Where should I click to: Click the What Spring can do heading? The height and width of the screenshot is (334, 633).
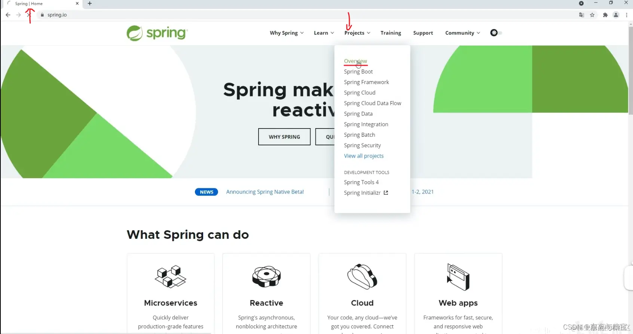(188, 235)
